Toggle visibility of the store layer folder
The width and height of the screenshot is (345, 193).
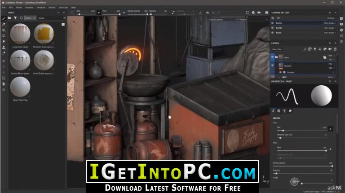(x=273, y=57)
